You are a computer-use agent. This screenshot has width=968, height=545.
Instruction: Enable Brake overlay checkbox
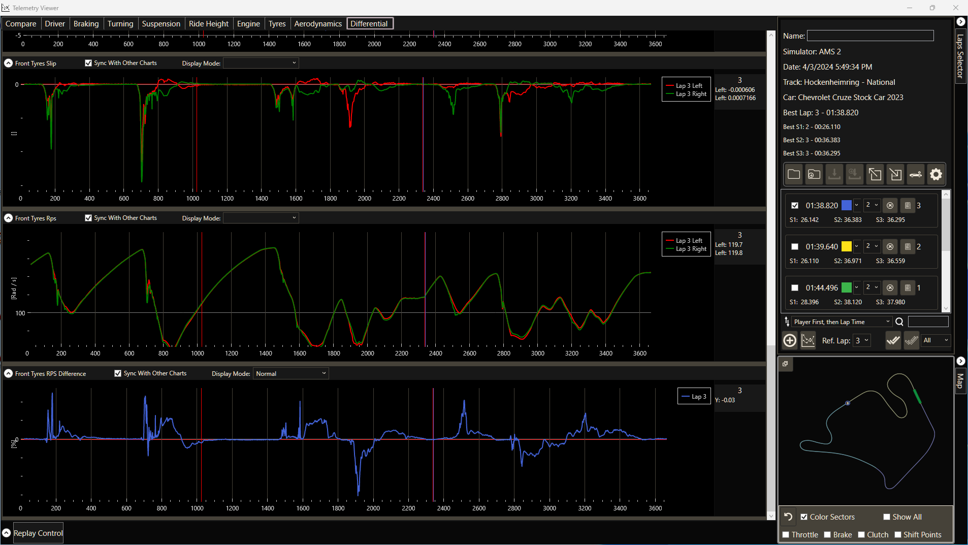827,535
